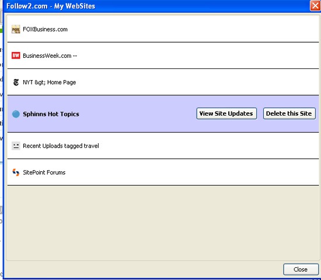Click the BusinessWeek red BW icon
Image resolution: width=321 pixels, height=280 pixels.
tap(16, 56)
